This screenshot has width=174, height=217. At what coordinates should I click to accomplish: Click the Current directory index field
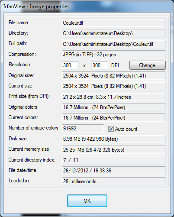pyautogui.click(x=114, y=160)
